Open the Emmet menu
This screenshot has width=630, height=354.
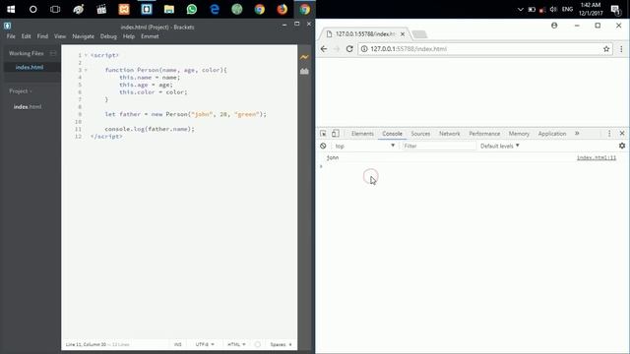click(150, 36)
